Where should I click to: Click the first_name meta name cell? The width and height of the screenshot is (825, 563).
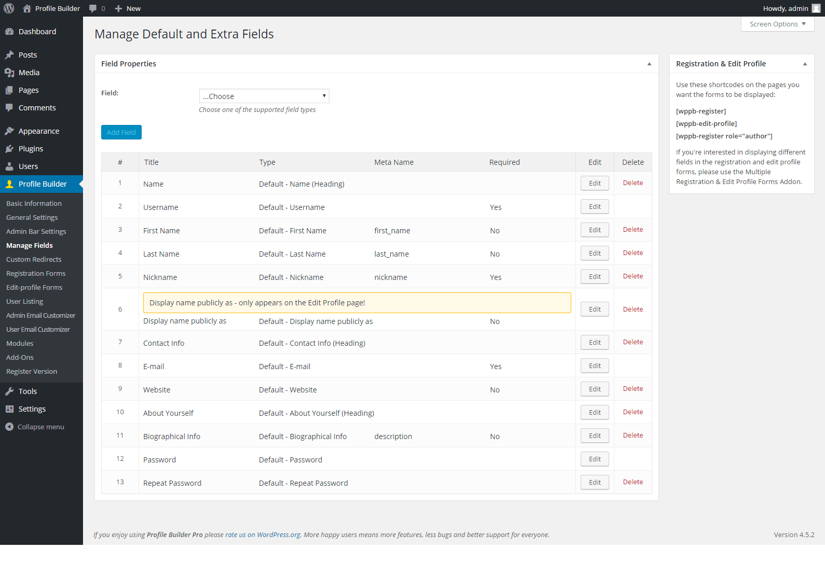click(x=392, y=230)
